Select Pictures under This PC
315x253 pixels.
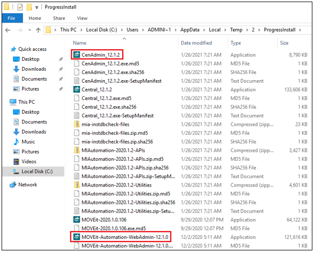click(30, 151)
